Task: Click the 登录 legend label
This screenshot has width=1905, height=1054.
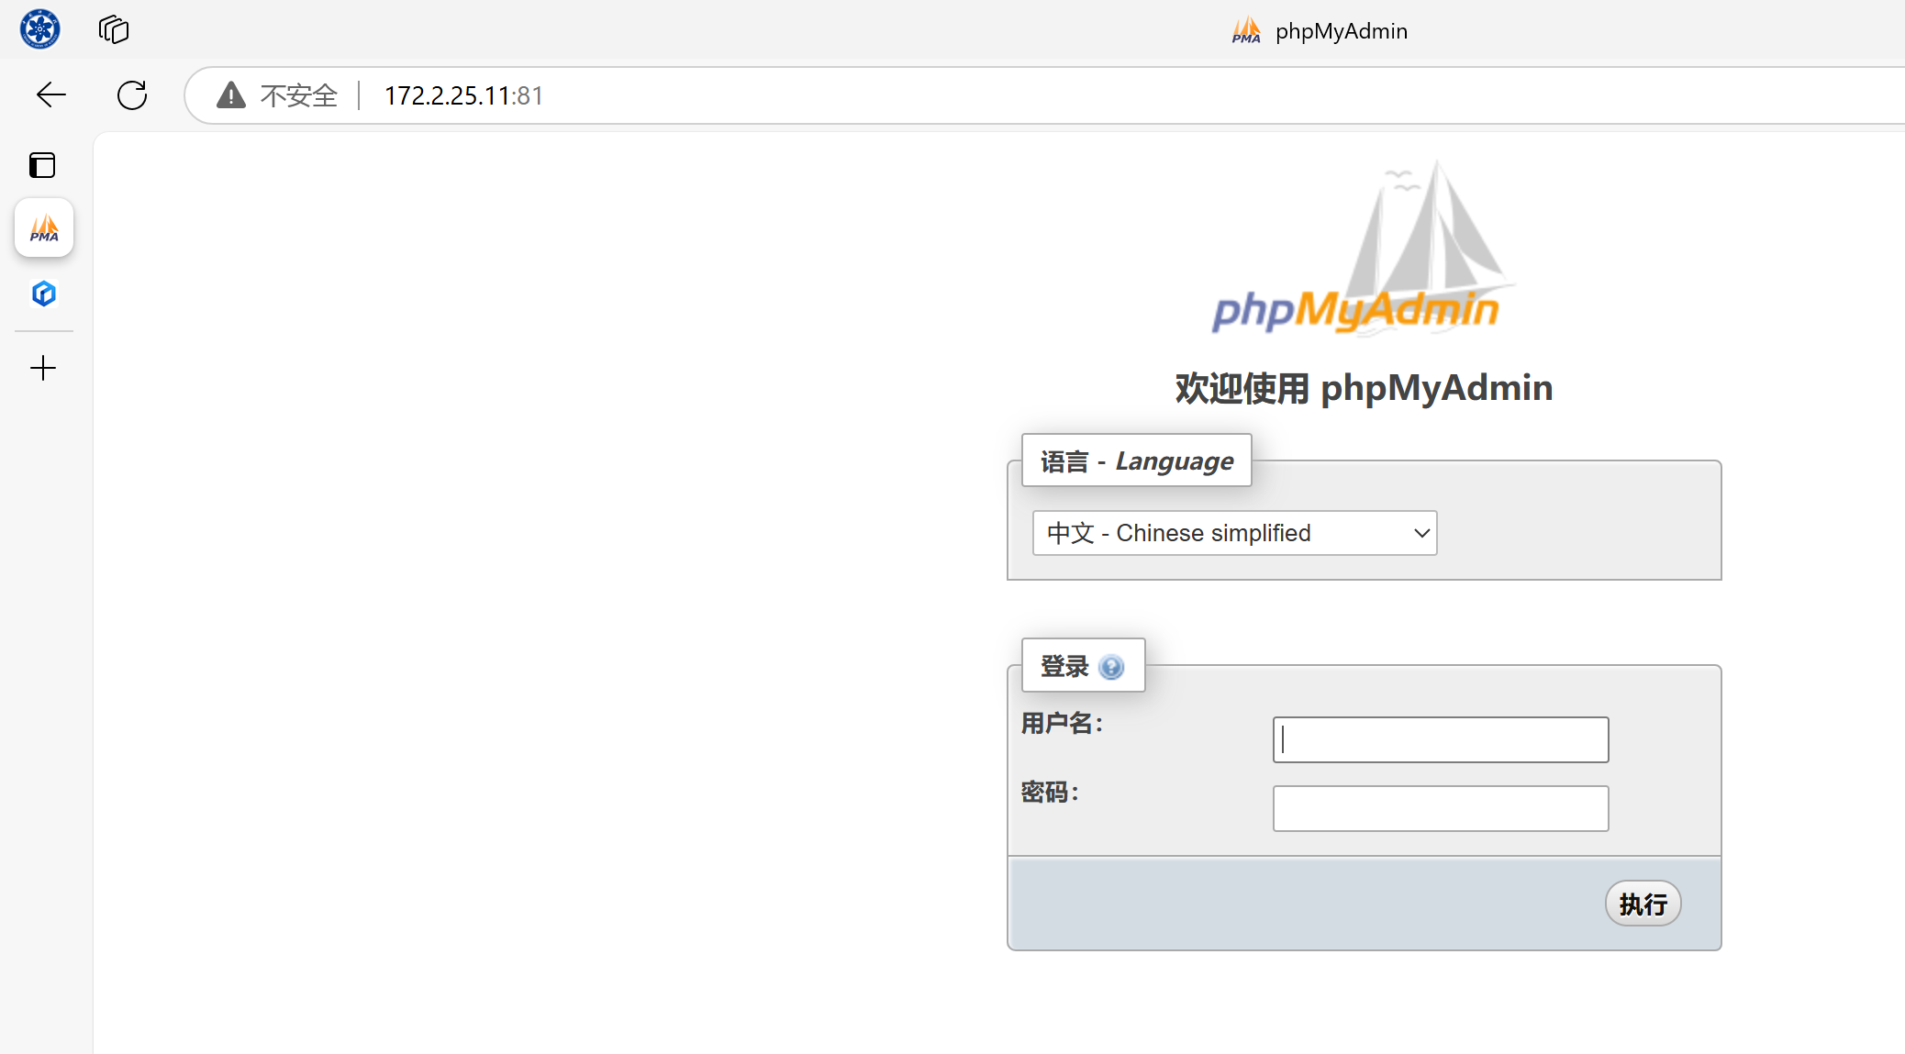Action: click(x=1064, y=666)
